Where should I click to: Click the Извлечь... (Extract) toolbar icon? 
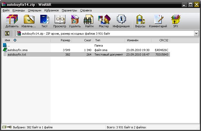pos(29,19)
